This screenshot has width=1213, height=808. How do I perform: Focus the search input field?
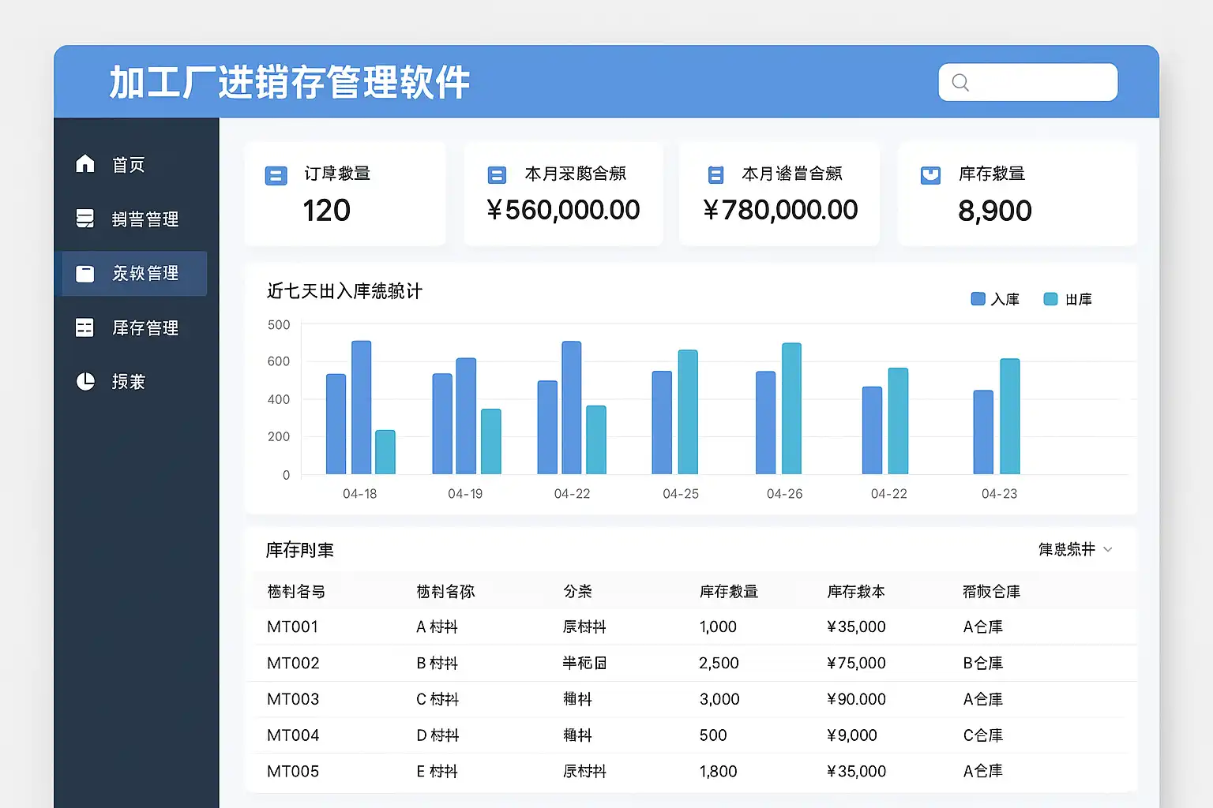pos(1038,83)
